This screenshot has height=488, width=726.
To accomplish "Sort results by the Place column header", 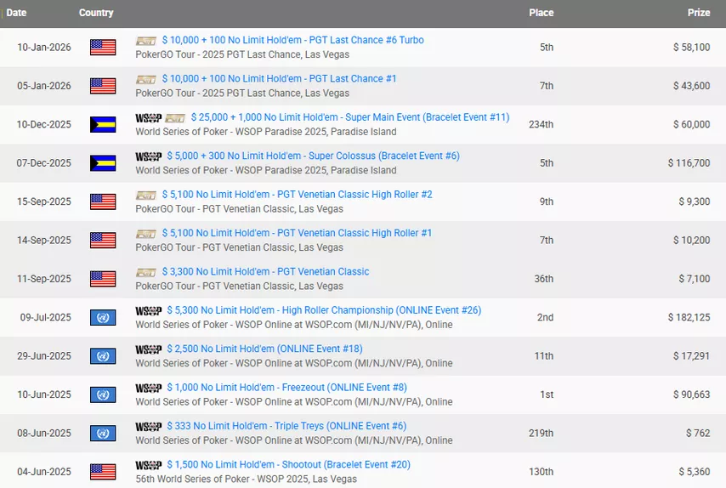I will (541, 13).
